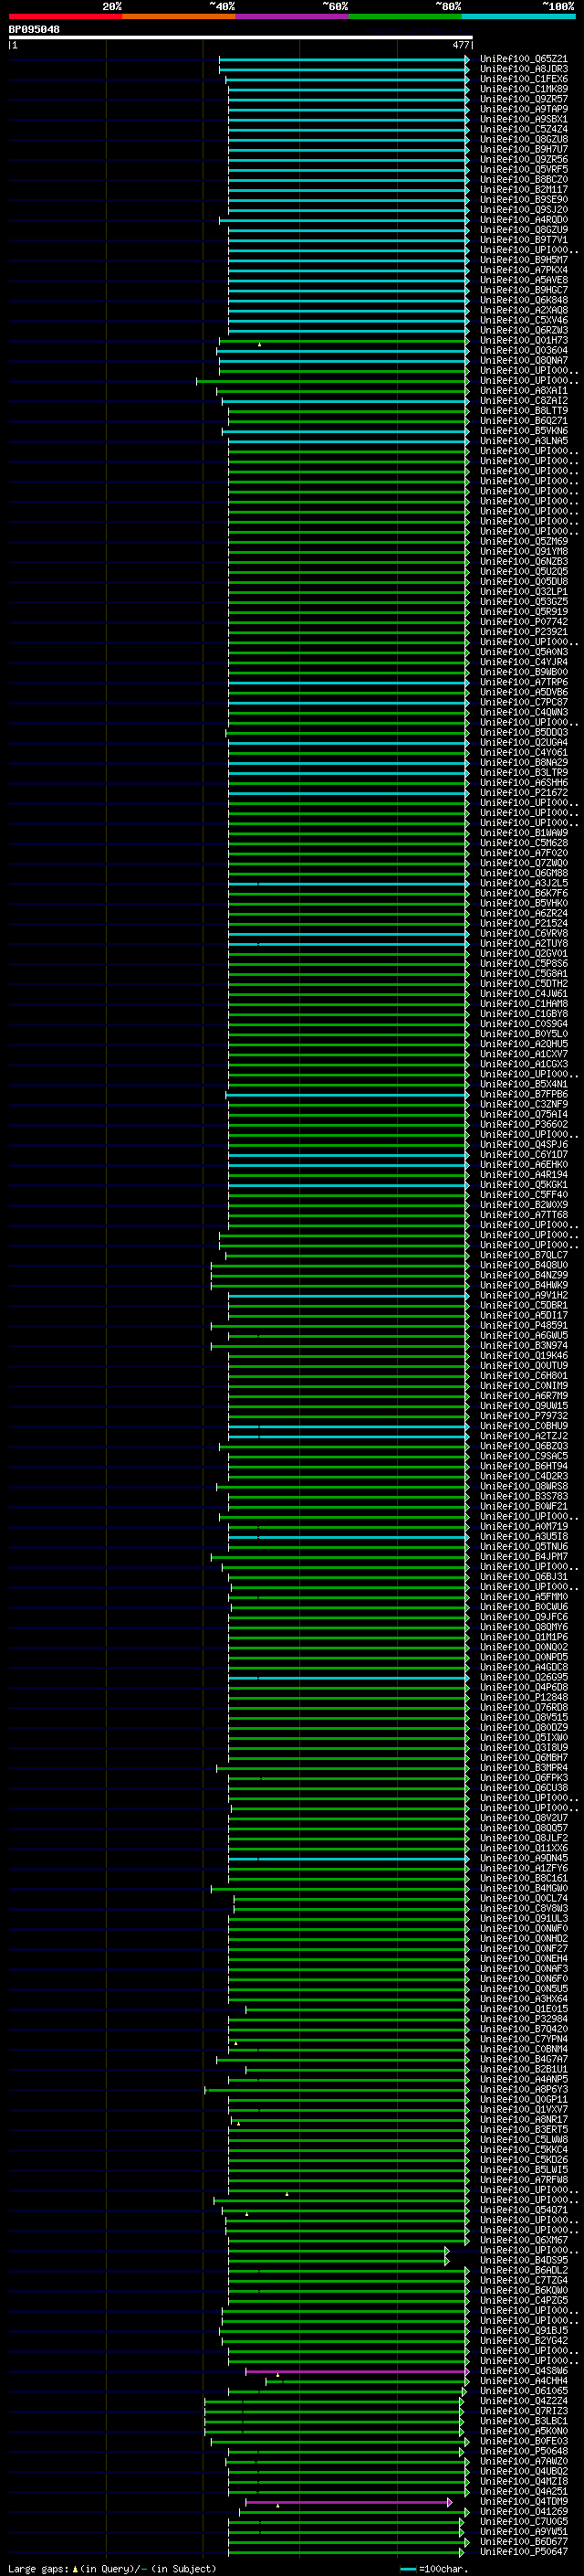Select label UniRef100_Q7RIZ3

[x=523, y=2411]
